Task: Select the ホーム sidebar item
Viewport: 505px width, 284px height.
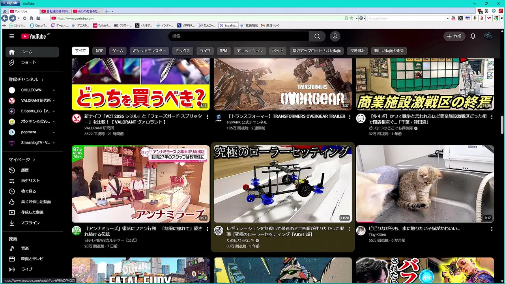Action: (x=32, y=52)
